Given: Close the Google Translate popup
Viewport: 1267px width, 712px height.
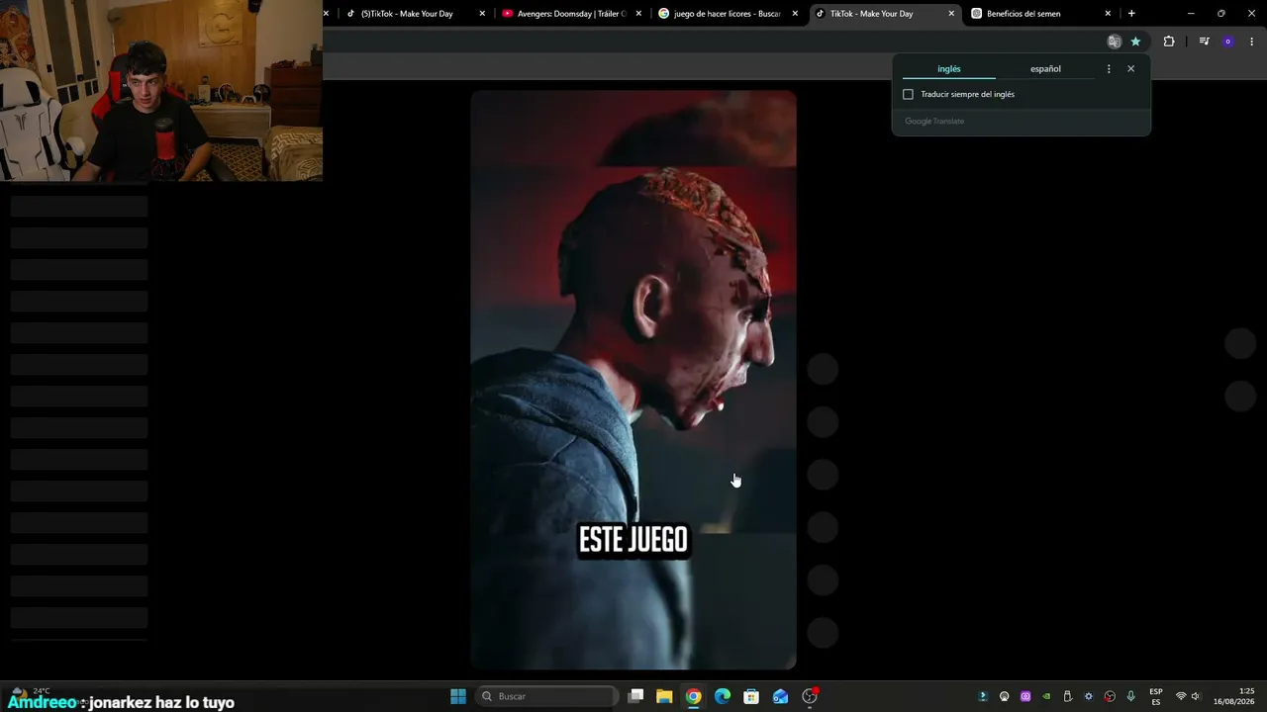Looking at the screenshot, I should click(1131, 69).
